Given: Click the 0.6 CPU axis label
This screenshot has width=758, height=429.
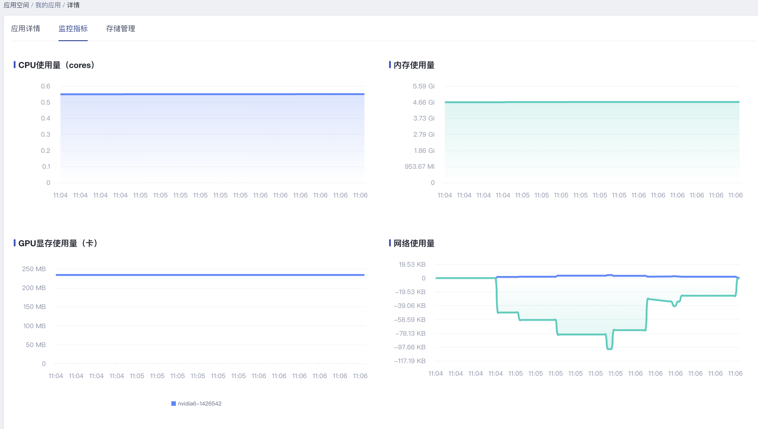Looking at the screenshot, I should coord(45,86).
